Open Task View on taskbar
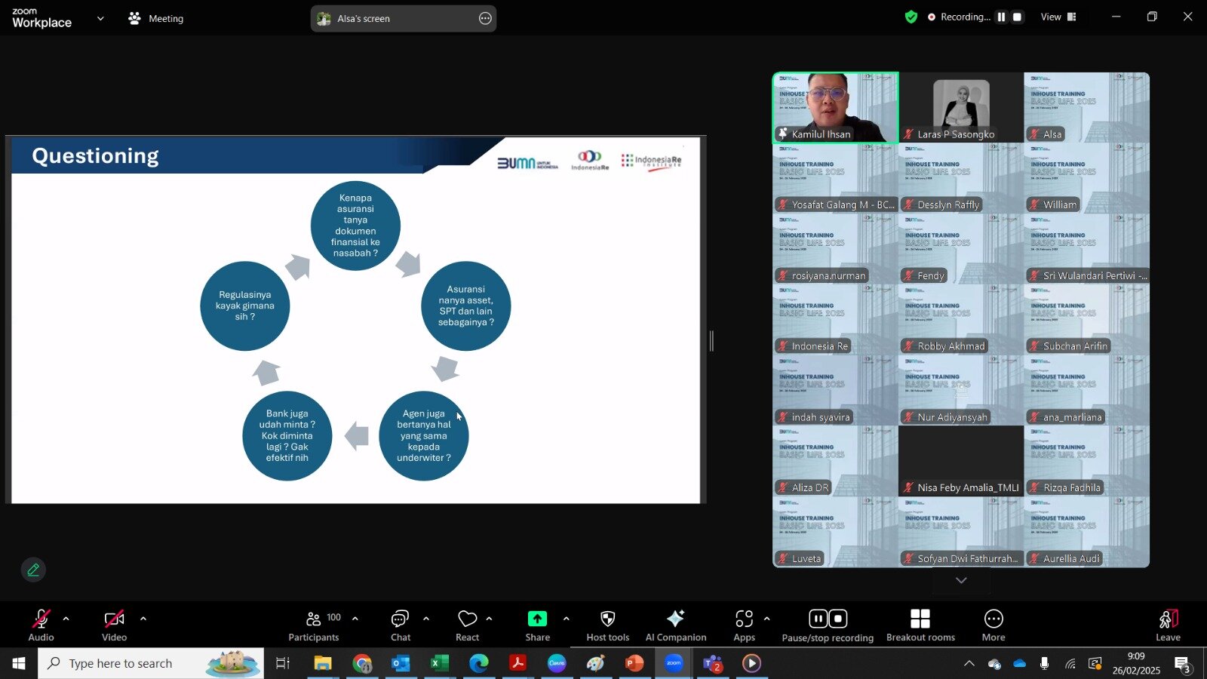Screen dimensions: 1207x679 pos(283,663)
